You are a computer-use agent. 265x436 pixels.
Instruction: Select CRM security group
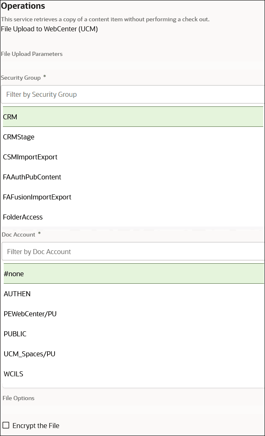tap(132, 117)
